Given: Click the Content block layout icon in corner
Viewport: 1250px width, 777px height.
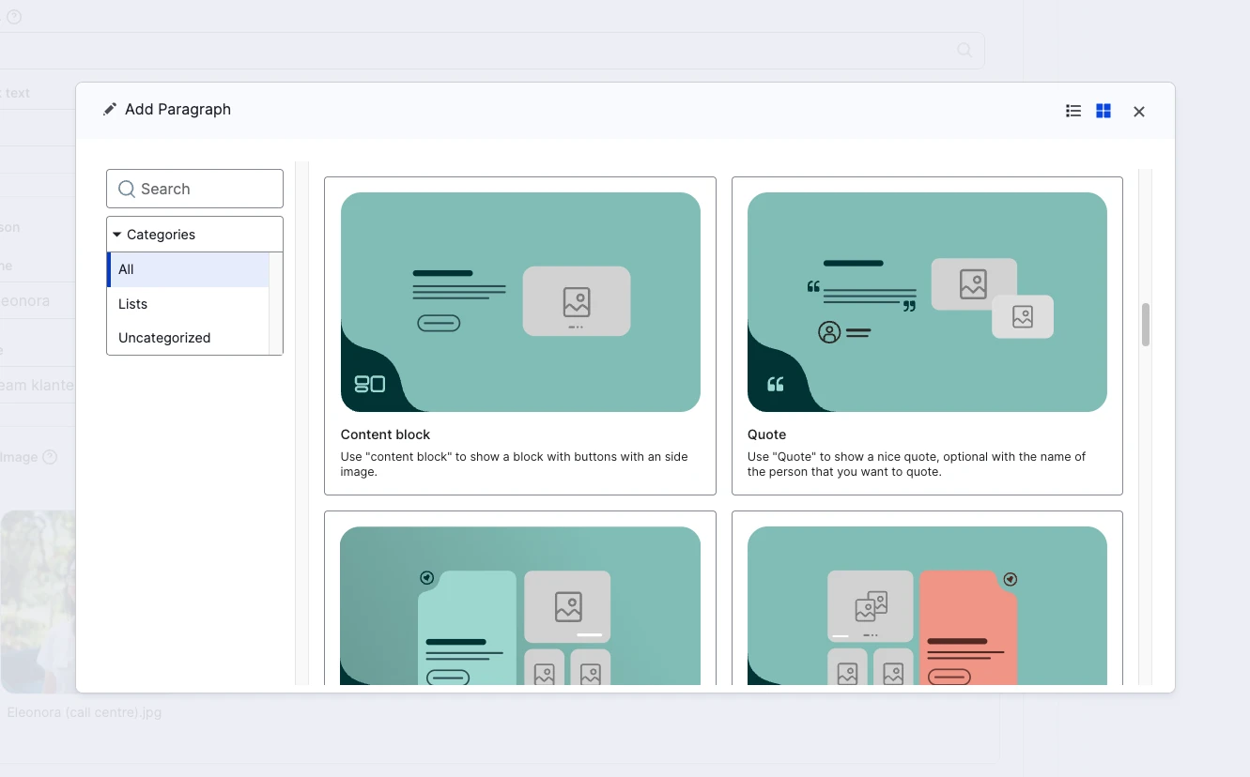Looking at the screenshot, I should pyautogui.click(x=369, y=384).
